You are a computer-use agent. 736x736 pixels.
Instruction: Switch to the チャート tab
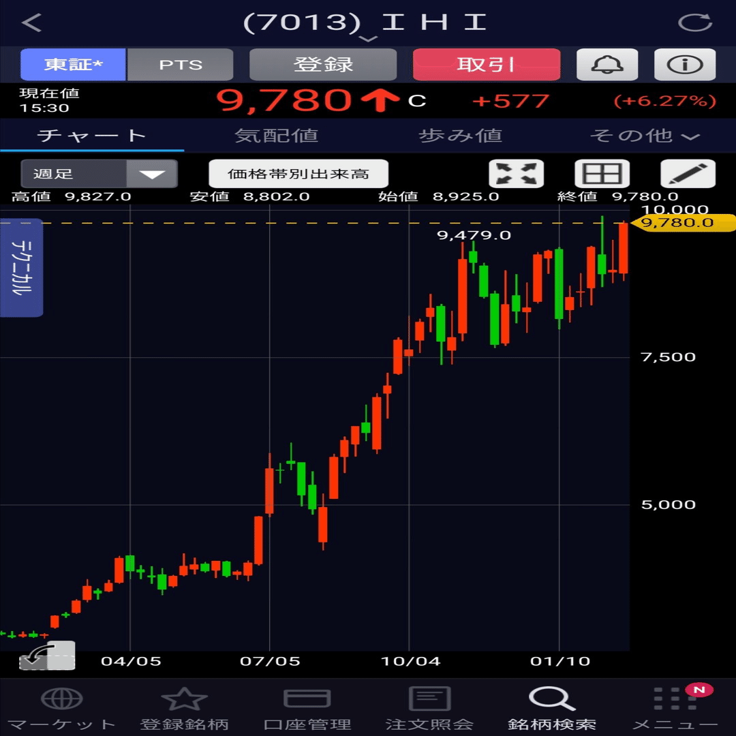point(92,136)
